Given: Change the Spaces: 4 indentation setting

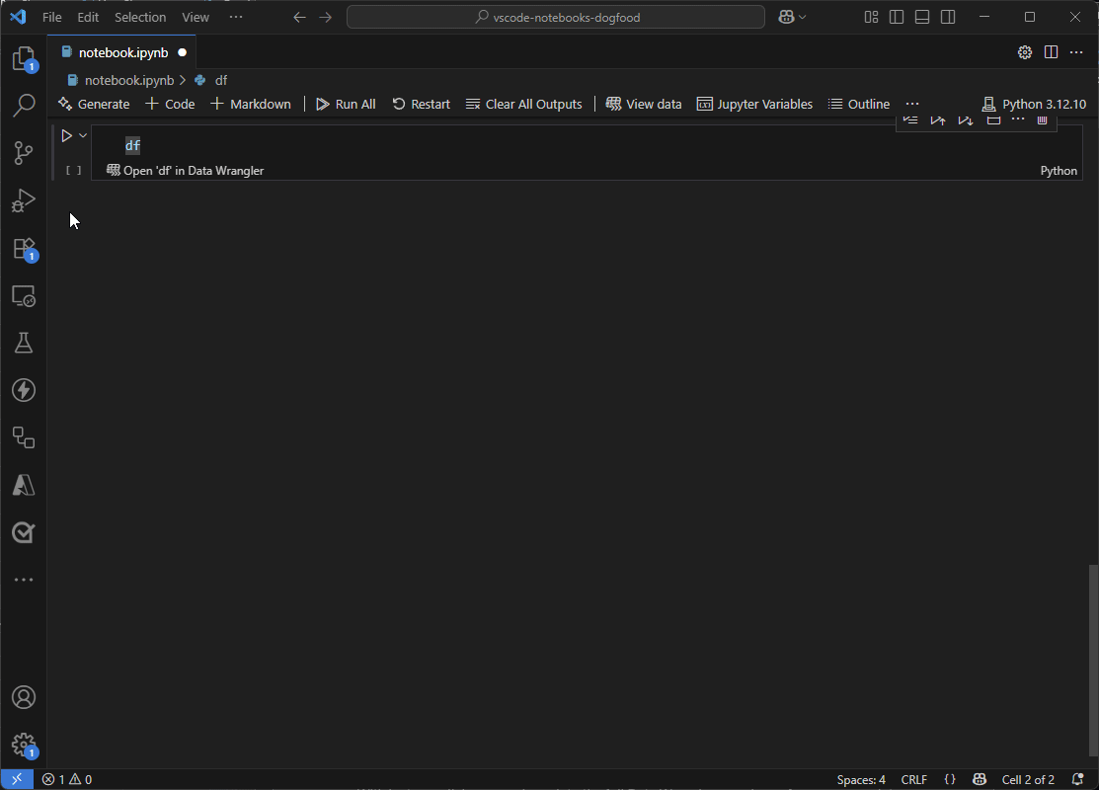Looking at the screenshot, I should [861, 779].
